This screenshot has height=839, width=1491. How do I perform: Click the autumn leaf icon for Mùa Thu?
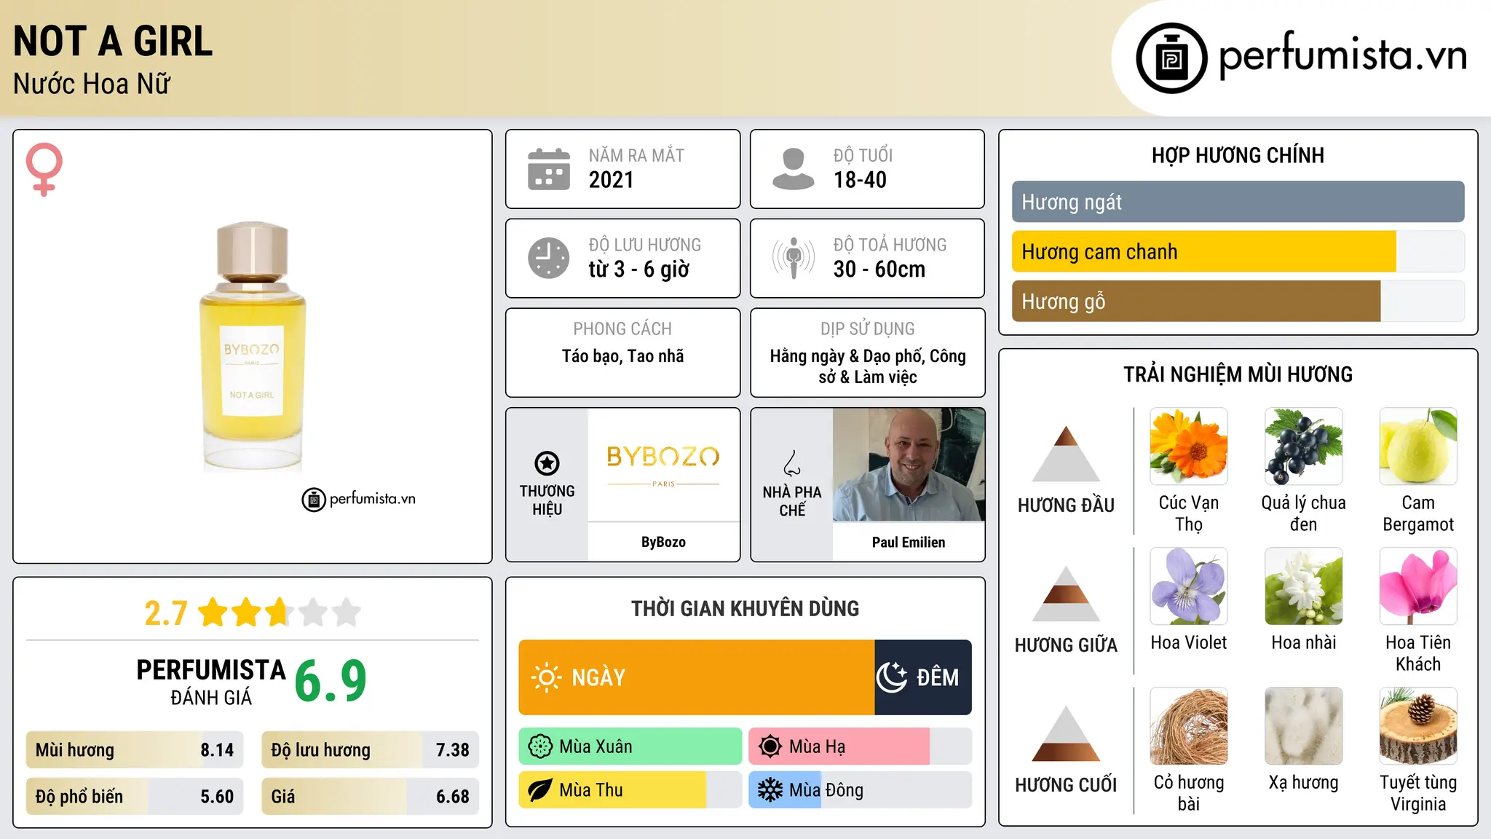(x=540, y=790)
